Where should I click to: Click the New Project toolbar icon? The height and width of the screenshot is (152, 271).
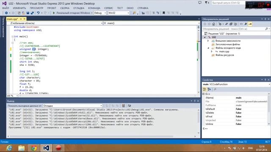[19, 13]
